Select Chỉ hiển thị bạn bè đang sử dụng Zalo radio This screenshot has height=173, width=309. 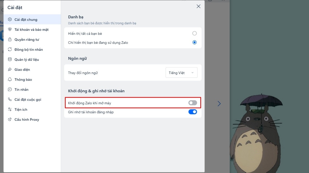[194, 42]
